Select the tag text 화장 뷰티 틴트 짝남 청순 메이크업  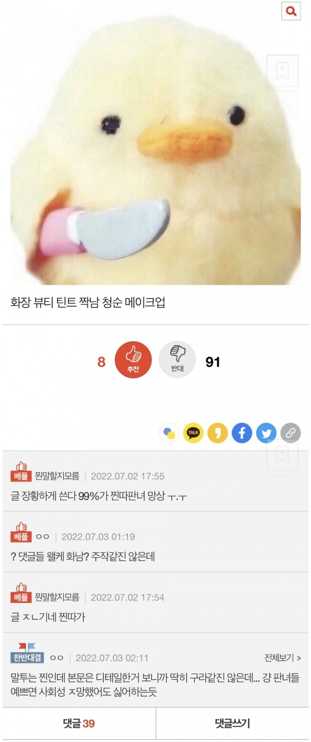click(88, 302)
